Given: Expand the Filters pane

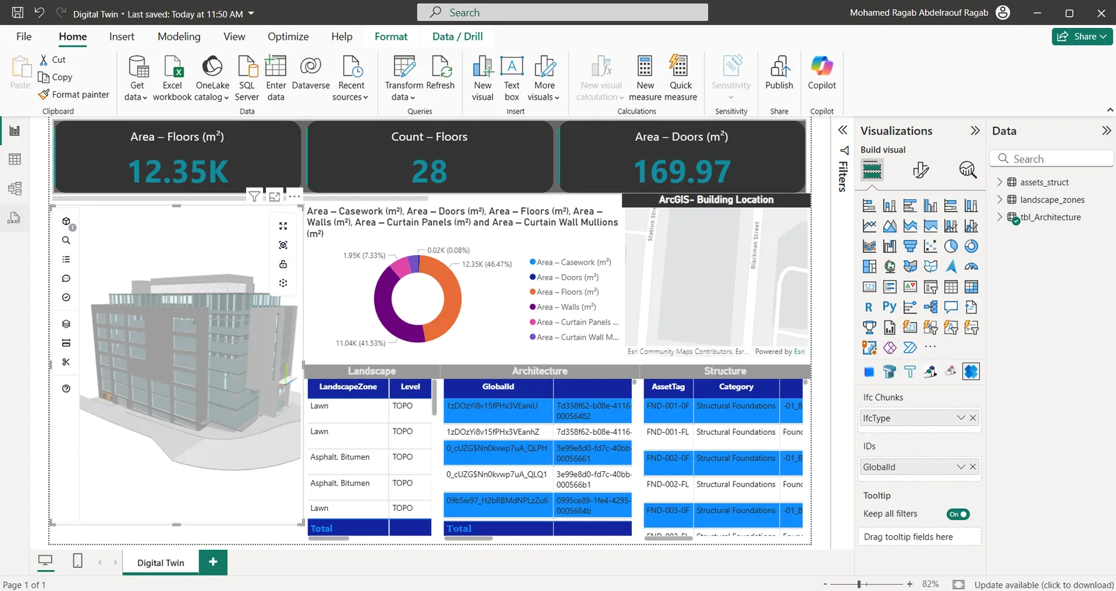Looking at the screenshot, I should (843, 130).
